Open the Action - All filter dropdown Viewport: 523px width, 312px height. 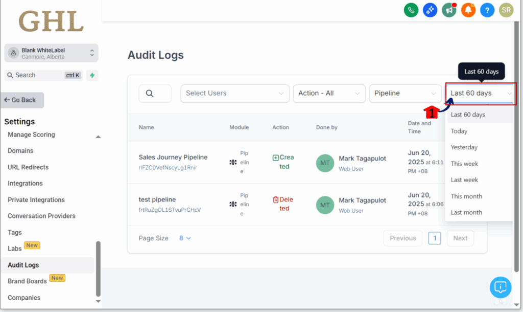[328, 94]
